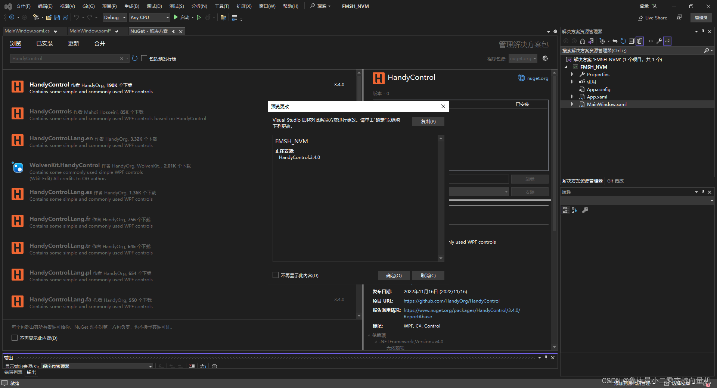
Task: Open the 文件(F) menu
Action: click(24, 6)
